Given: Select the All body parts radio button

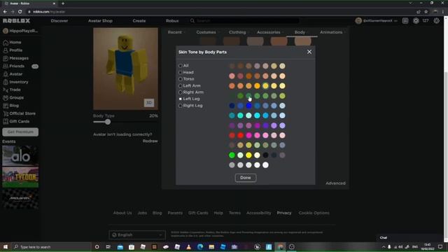Looking at the screenshot, I should pyautogui.click(x=181, y=66).
